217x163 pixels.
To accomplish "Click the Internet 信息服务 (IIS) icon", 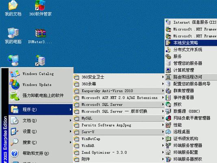I will [168, 22].
